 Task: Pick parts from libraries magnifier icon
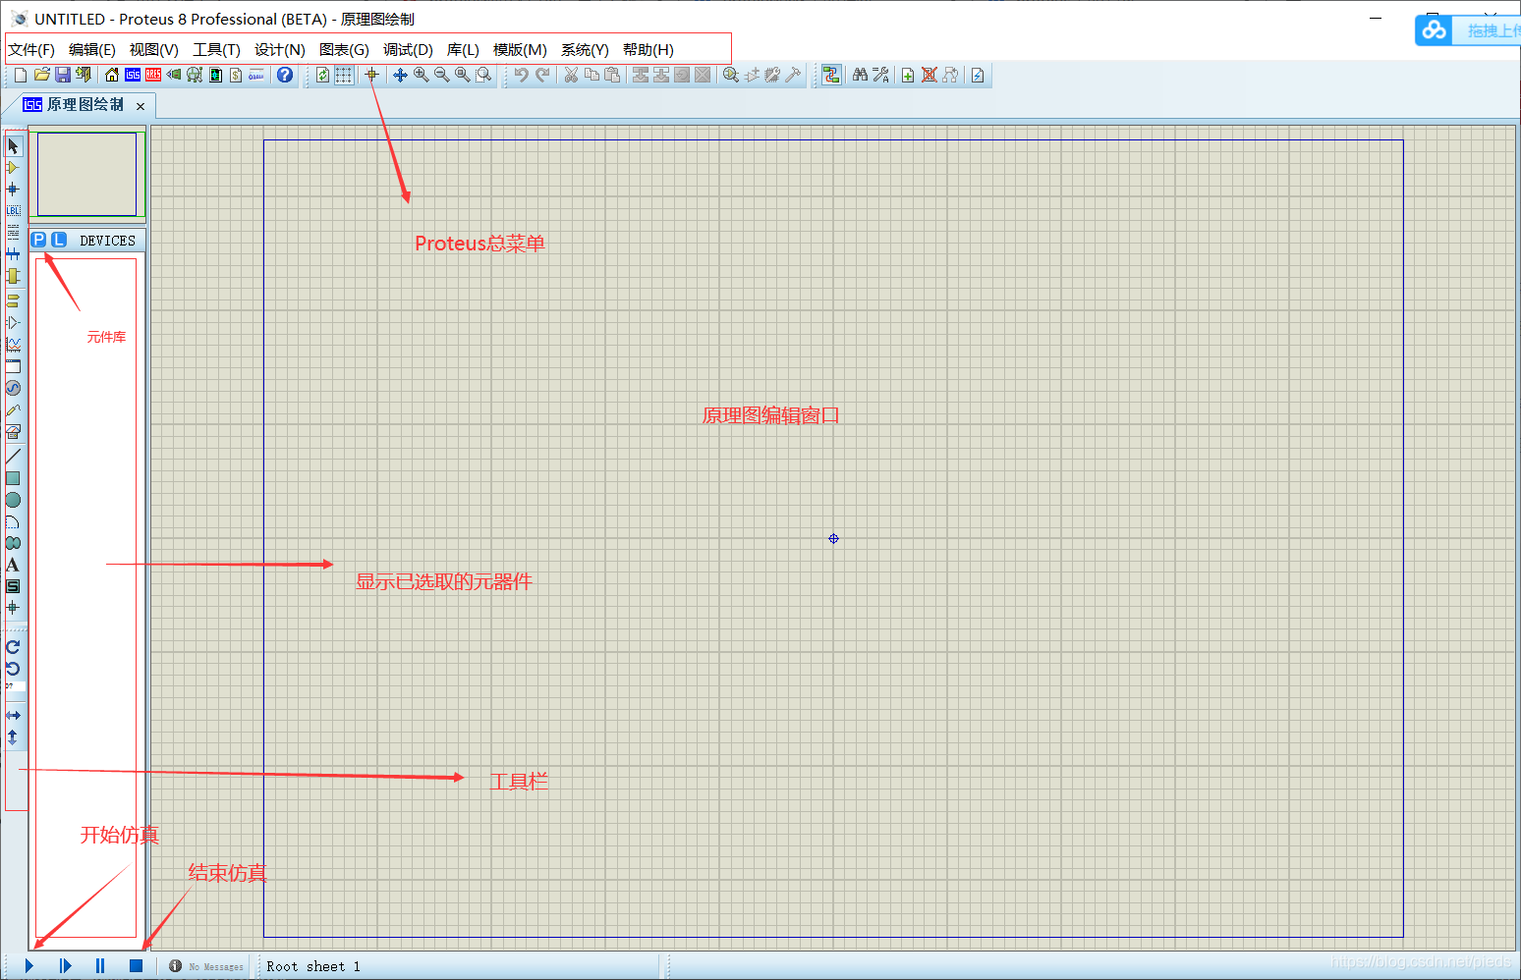[730, 75]
